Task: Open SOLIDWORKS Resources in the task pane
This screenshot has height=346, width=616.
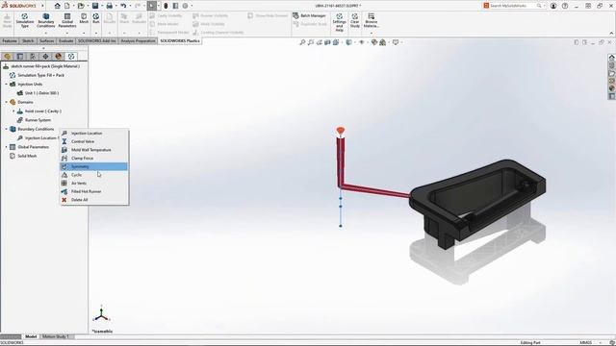Action: tap(612, 58)
